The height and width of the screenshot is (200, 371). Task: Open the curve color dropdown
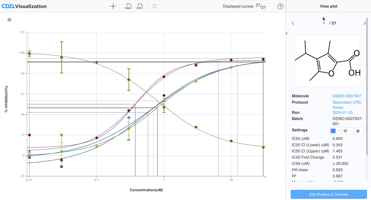point(335,131)
